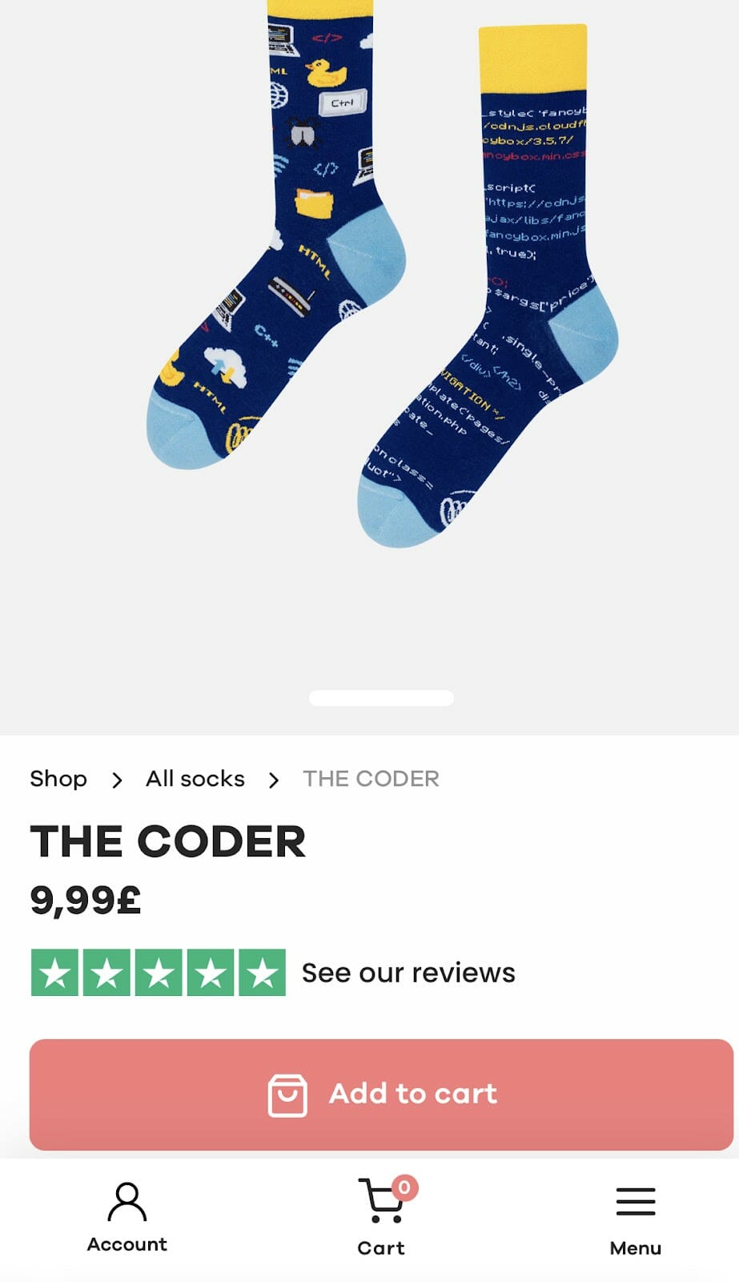Tap the right code-pattern sock image

[x=488, y=285]
